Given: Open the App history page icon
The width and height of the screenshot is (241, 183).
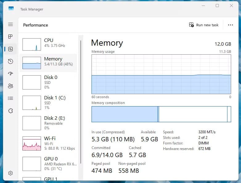Looking at the screenshot, I should 10,61.
